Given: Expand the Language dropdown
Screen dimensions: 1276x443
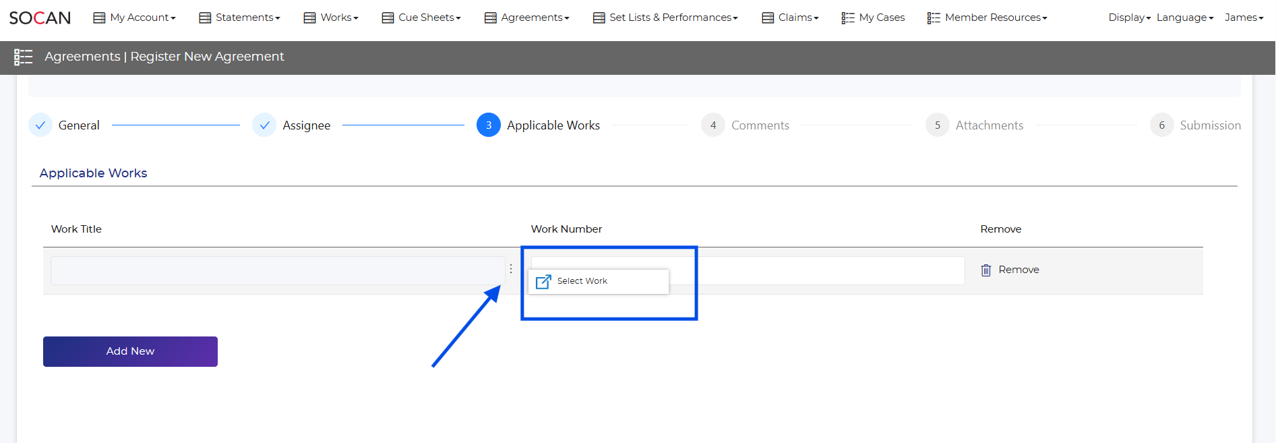Looking at the screenshot, I should 1184,18.
